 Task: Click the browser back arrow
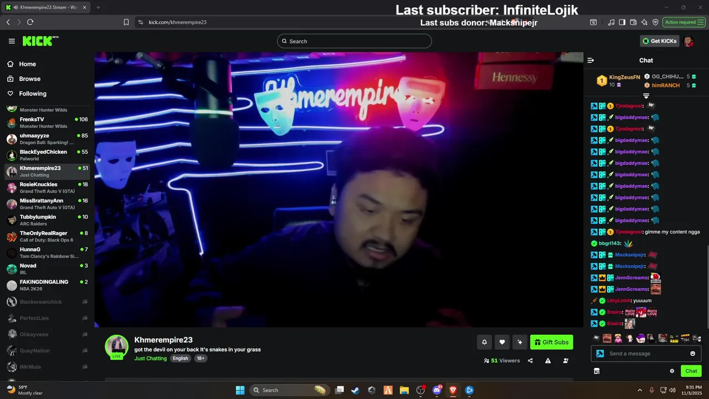(8, 22)
